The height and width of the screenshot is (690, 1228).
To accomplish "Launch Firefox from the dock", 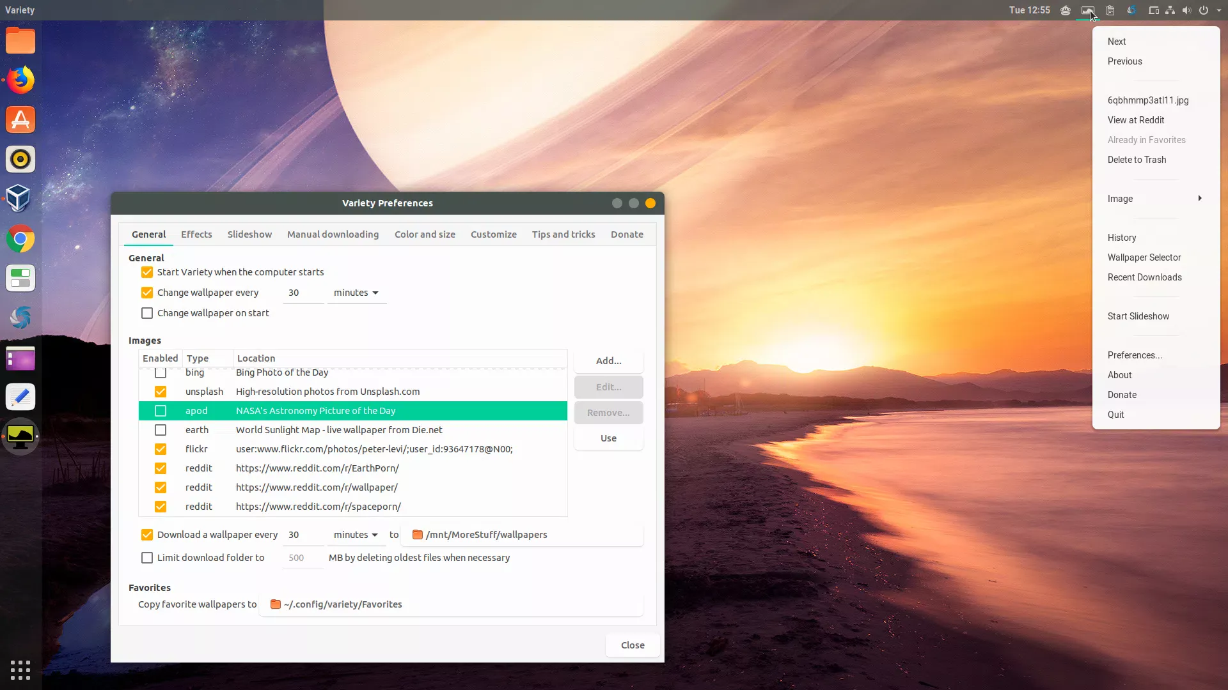I will pos(20,79).
